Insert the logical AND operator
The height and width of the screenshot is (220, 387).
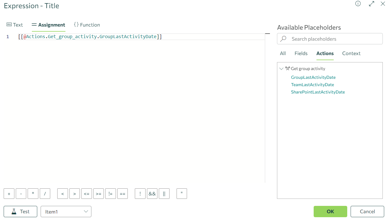[152, 194]
